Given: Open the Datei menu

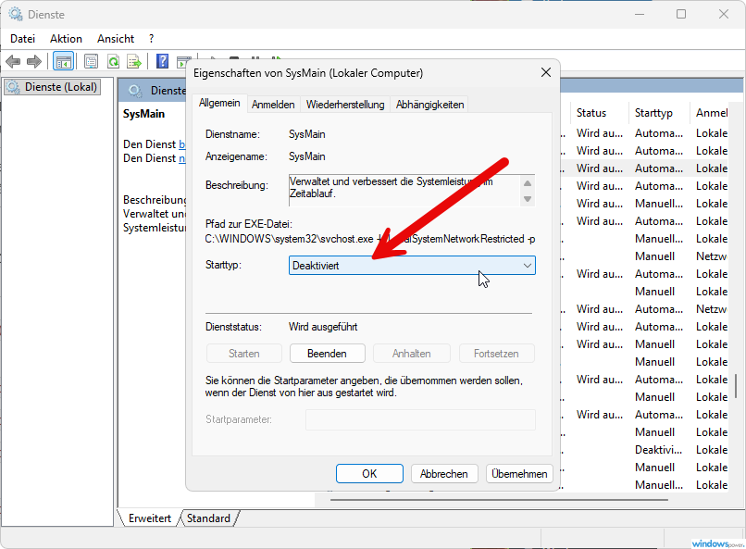Looking at the screenshot, I should click(22, 38).
